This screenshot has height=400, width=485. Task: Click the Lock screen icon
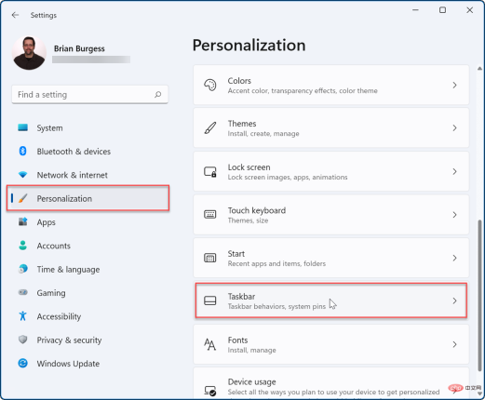pos(210,171)
